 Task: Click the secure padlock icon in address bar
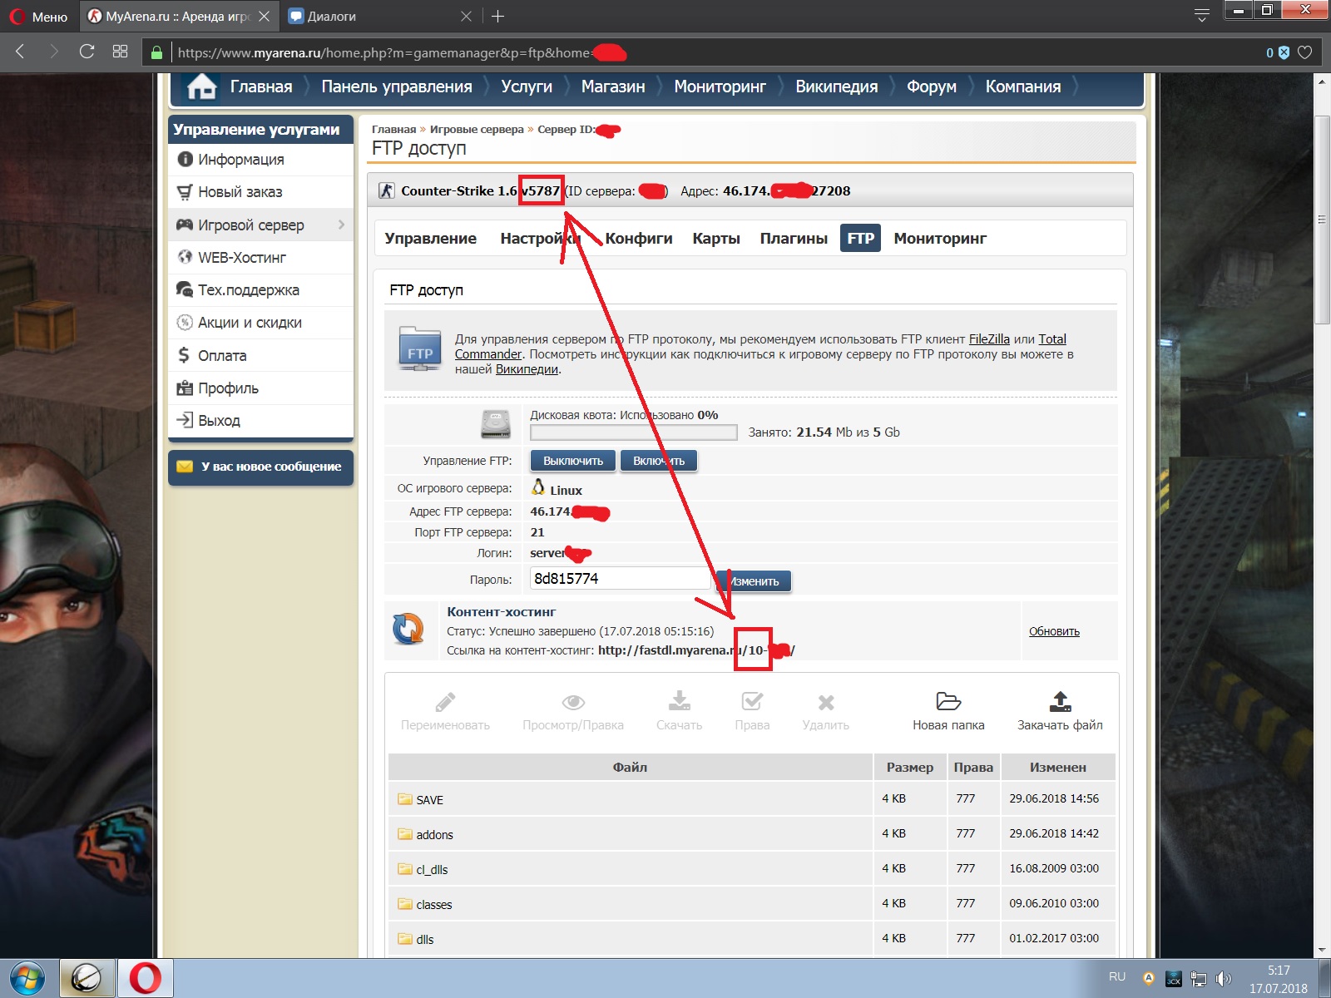(156, 52)
